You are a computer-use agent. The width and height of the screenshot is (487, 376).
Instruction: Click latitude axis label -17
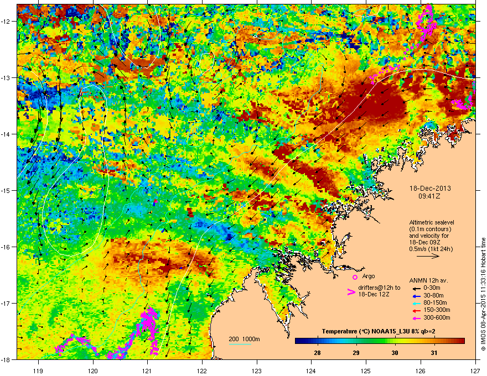click(x=6, y=303)
